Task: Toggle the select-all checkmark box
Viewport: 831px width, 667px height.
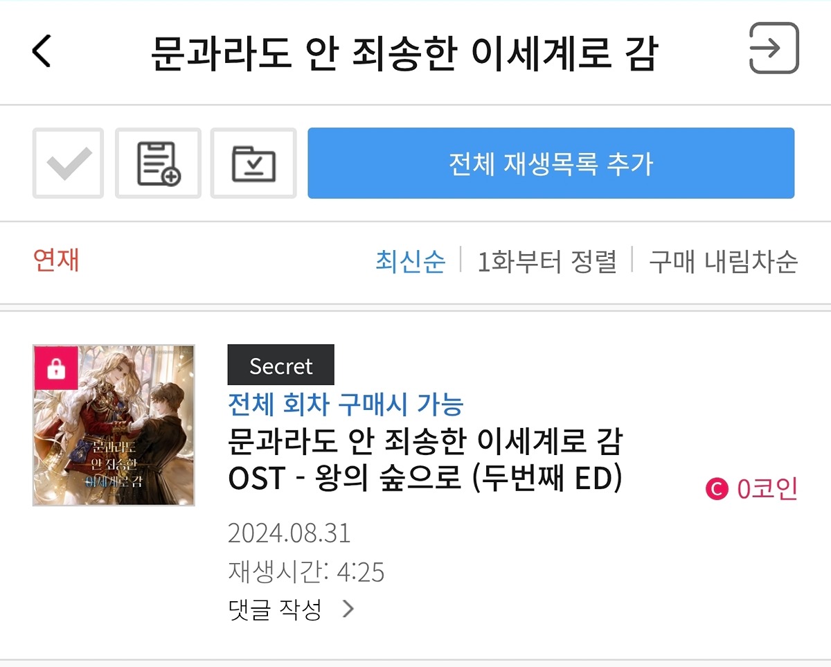Action: click(68, 163)
